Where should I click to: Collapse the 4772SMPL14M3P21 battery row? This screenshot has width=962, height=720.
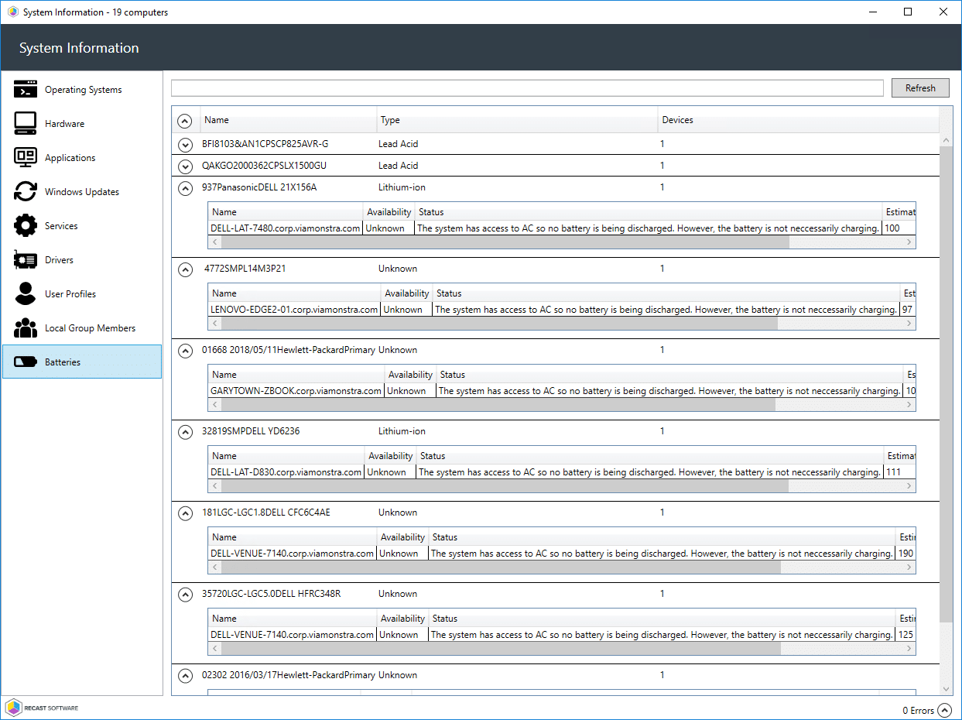(184, 269)
